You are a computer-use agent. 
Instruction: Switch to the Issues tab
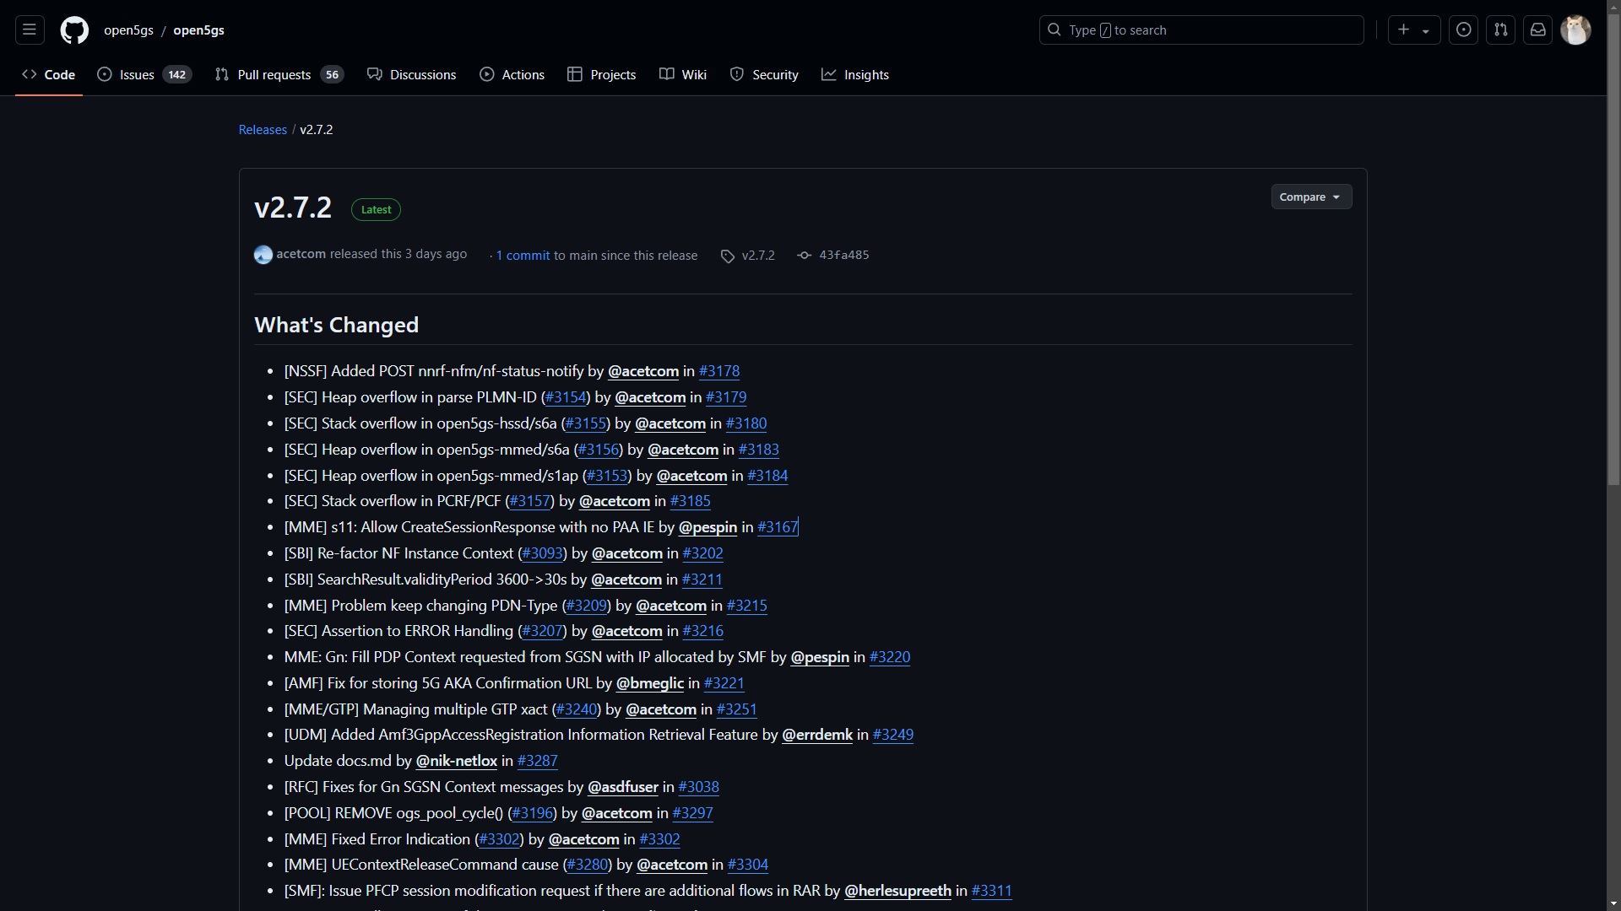coord(144,75)
